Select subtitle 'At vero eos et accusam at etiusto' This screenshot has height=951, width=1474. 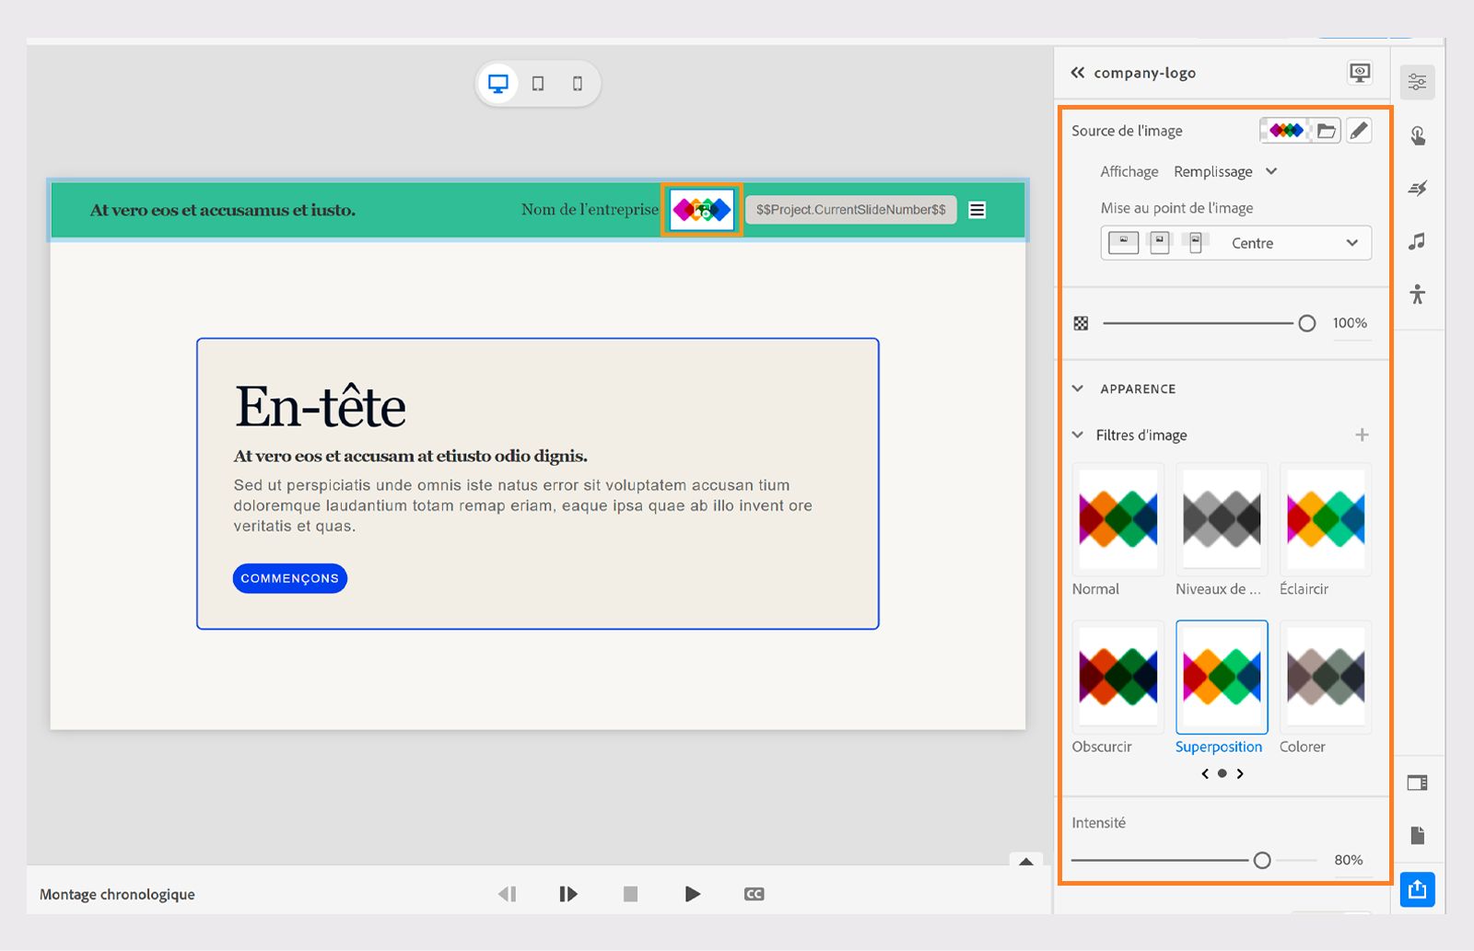(x=411, y=456)
